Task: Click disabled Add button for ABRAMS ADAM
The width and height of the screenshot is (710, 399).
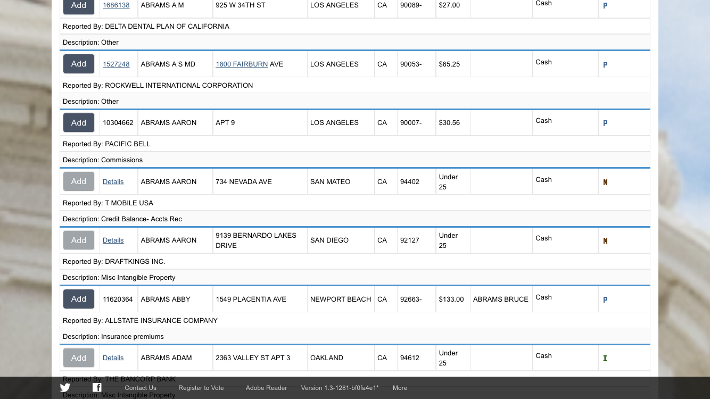Action: (x=79, y=358)
